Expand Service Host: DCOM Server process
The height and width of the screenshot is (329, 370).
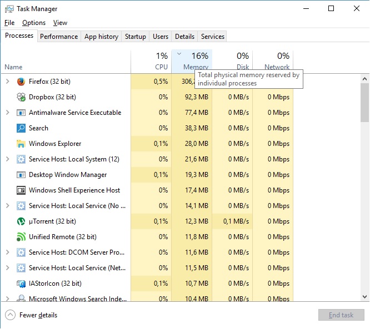tap(7, 252)
